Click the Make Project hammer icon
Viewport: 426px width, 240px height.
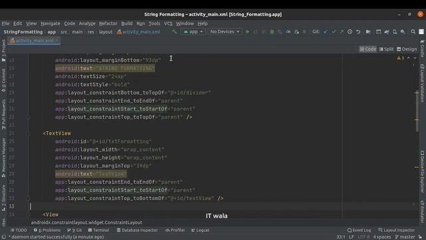(174, 32)
